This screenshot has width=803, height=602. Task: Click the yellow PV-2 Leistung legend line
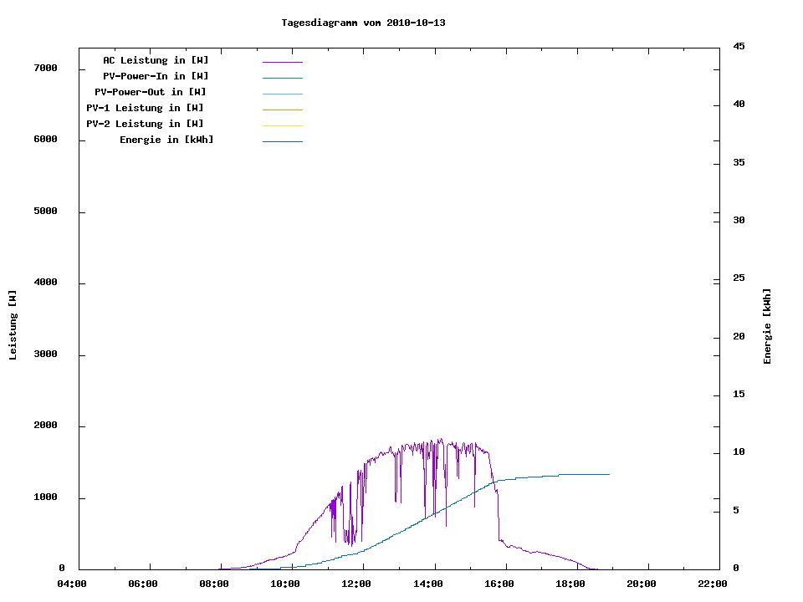coord(282,125)
